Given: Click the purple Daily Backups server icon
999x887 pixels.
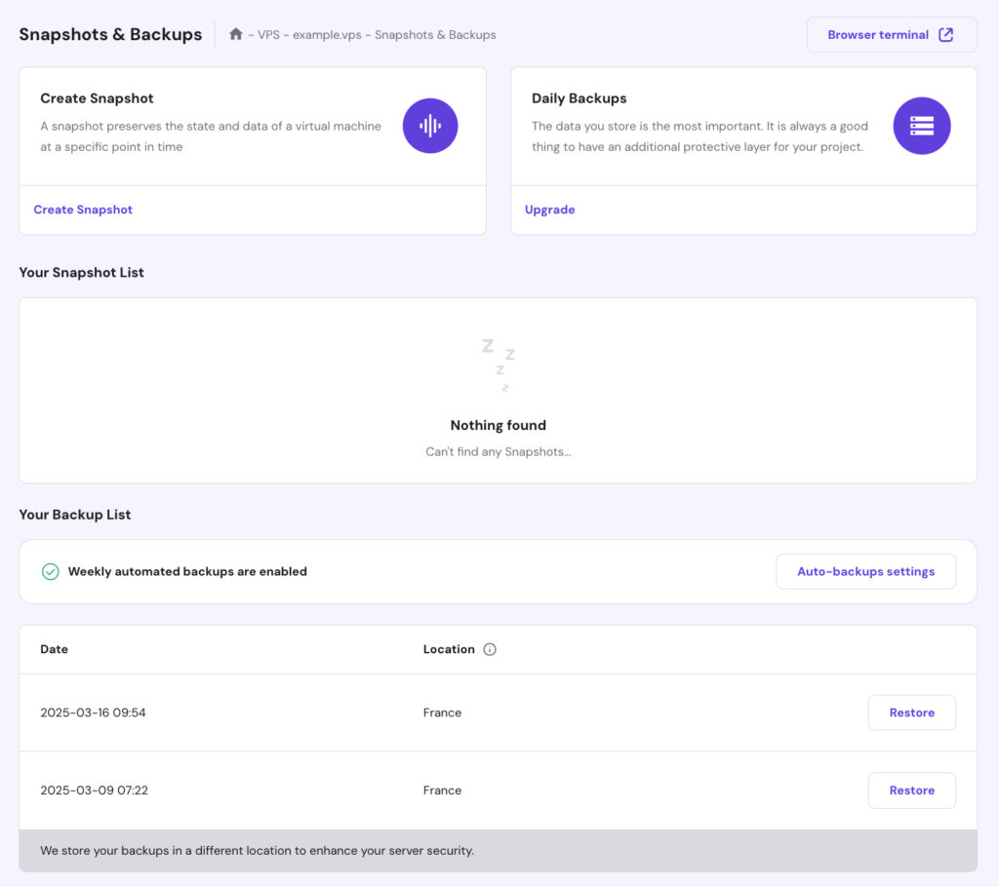Looking at the screenshot, I should point(921,126).
